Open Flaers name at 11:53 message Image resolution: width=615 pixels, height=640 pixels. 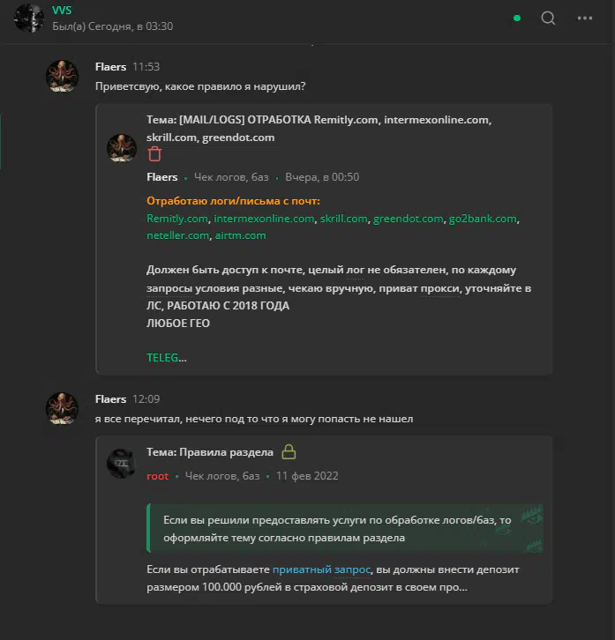110,66
